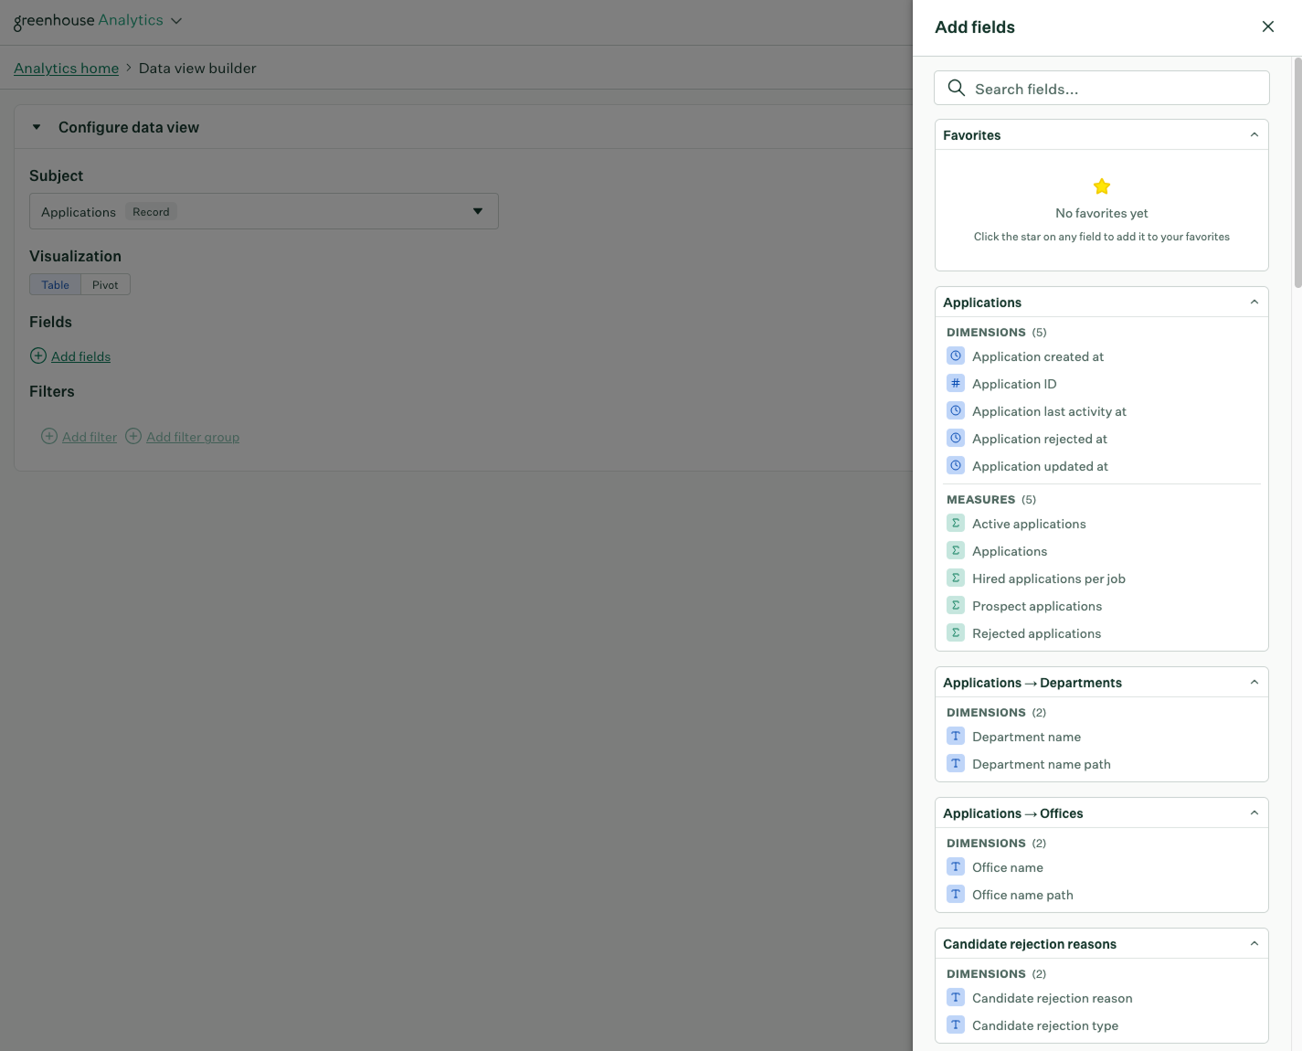Click text icon beside Office name path
This screenshot has height=1051, width=1302.
point(956,894)
